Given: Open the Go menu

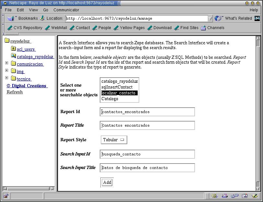Looking at the screenshot, I should click(x=46, y=10).
